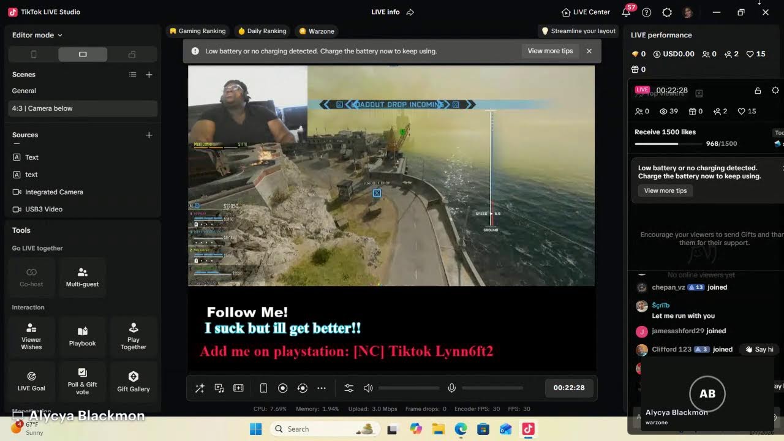
Task: Open LIVE info share arrow
Action: pyautogui.click(x=410, y=12)
